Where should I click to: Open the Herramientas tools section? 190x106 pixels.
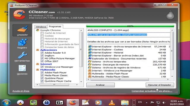(x=22, y=57)
